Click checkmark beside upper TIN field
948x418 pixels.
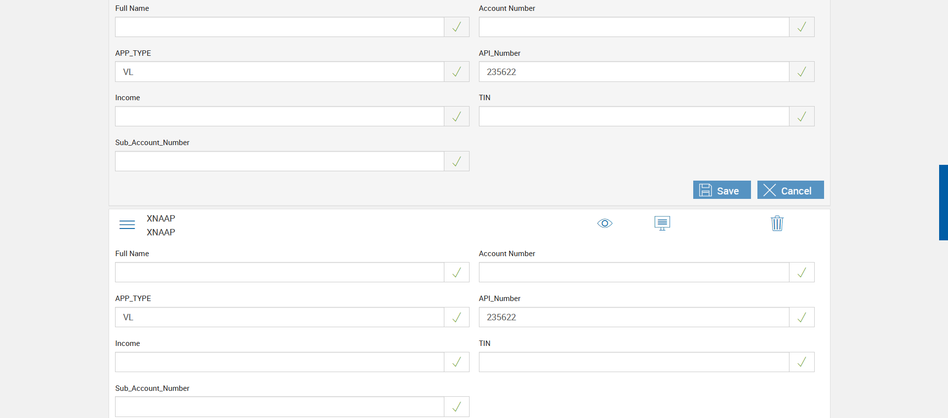point(801,116)
